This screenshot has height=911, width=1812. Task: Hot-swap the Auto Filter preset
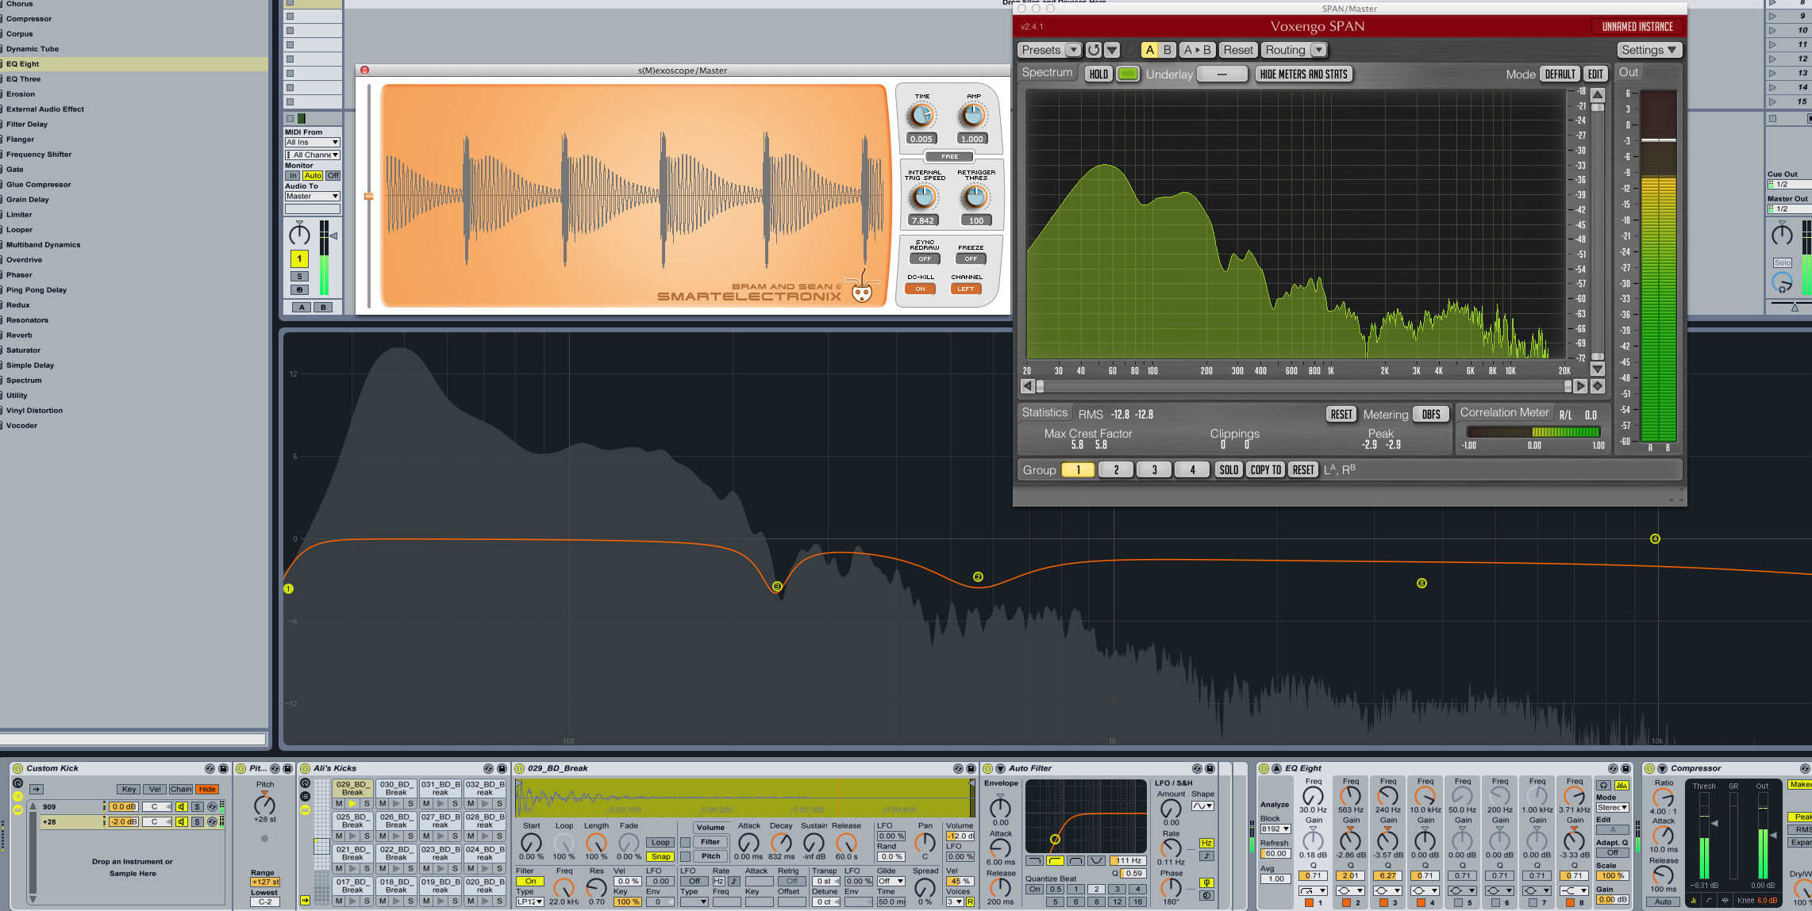[x=1197, y=768]
